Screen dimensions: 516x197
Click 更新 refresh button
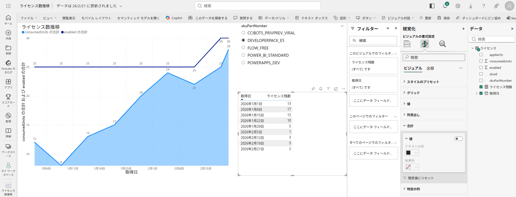pos(425,18)
